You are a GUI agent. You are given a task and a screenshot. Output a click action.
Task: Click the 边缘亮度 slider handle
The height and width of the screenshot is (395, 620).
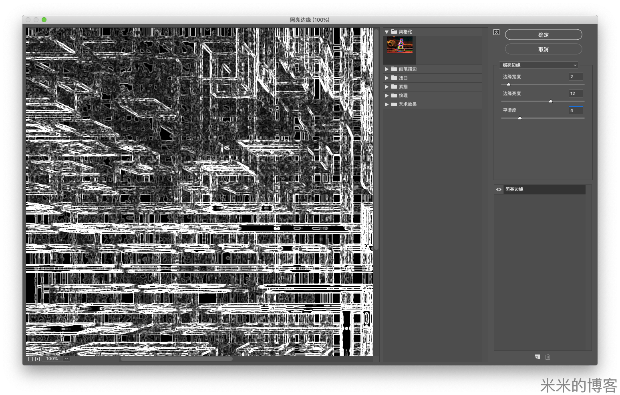click(550, 101)
